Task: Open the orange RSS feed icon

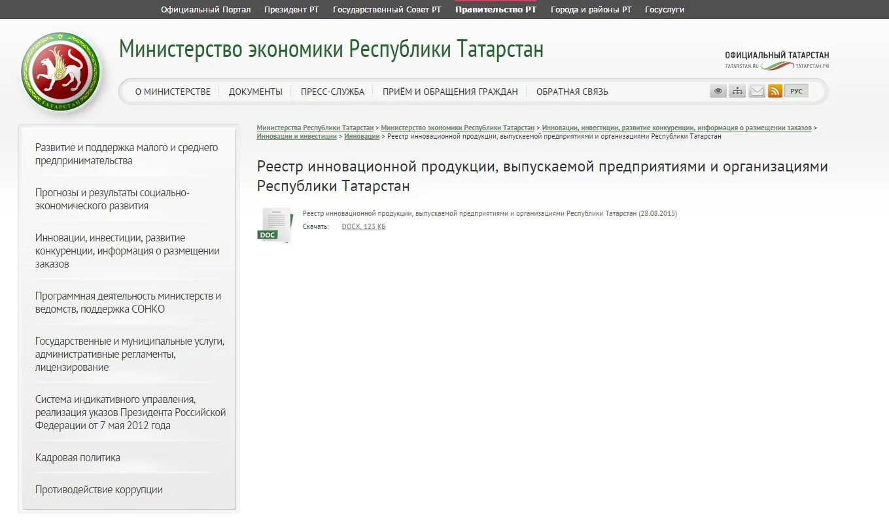Action: coord(775,91)
